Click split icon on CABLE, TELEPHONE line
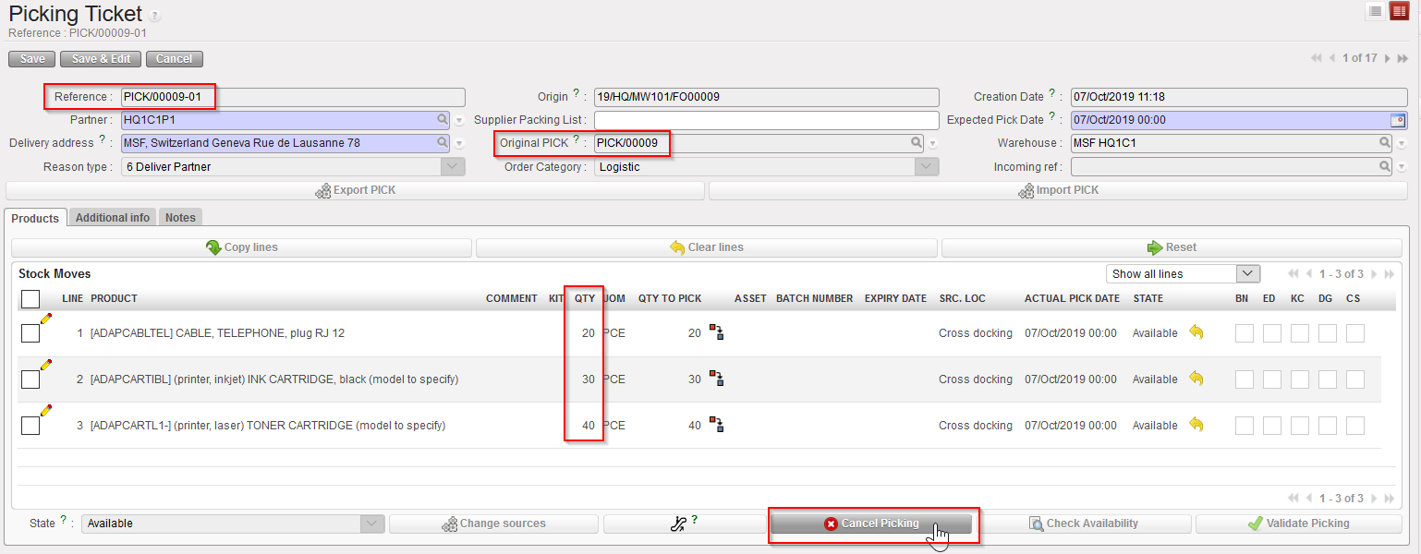 click(716, 332)
